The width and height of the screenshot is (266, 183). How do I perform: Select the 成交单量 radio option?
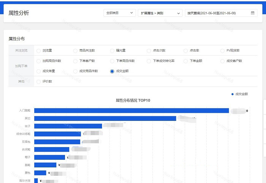pos(38,71)
